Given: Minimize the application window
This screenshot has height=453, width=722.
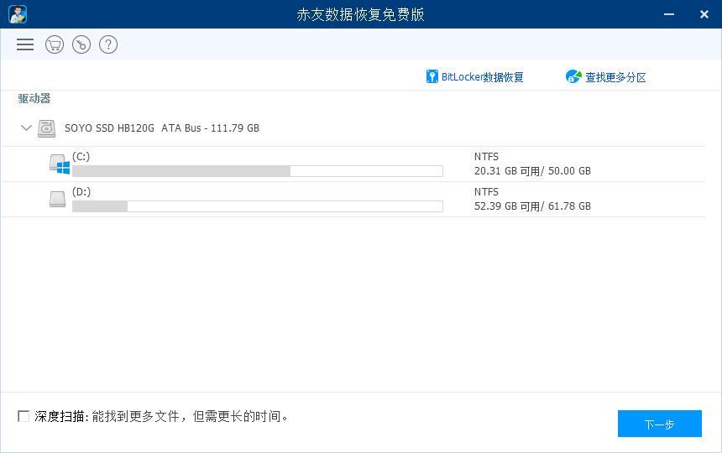Looking at the screenshot, I should coord(669,14).
